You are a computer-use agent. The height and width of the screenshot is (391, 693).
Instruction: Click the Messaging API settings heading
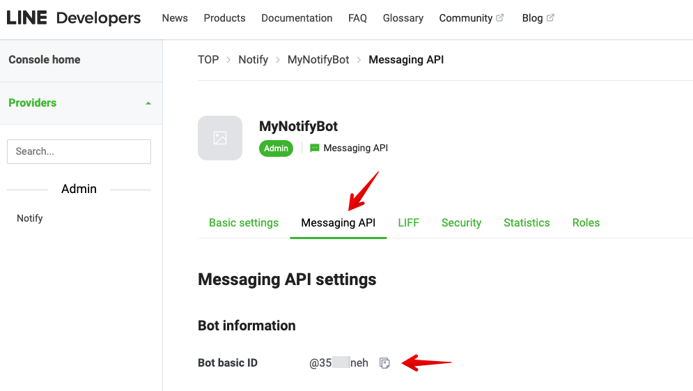click(287, 279)
